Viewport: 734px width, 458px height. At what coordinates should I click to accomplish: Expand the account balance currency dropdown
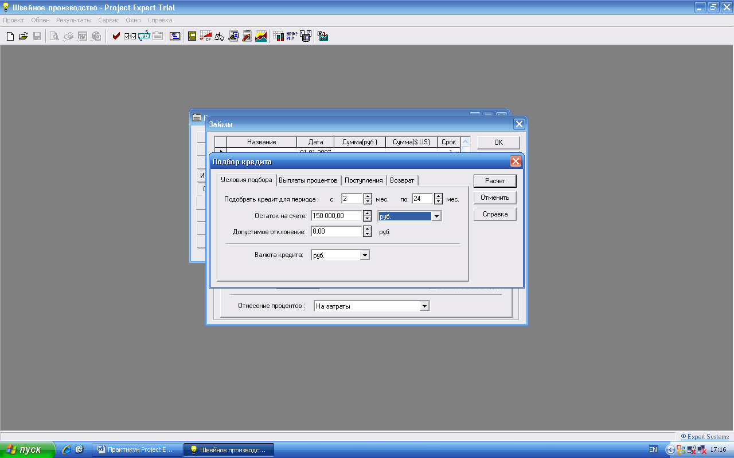[x=436, y=216]
